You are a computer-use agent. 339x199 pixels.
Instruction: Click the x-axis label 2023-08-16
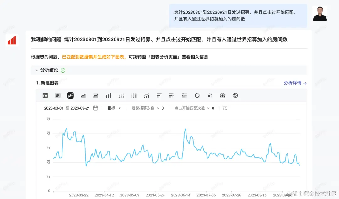(257, 195)
